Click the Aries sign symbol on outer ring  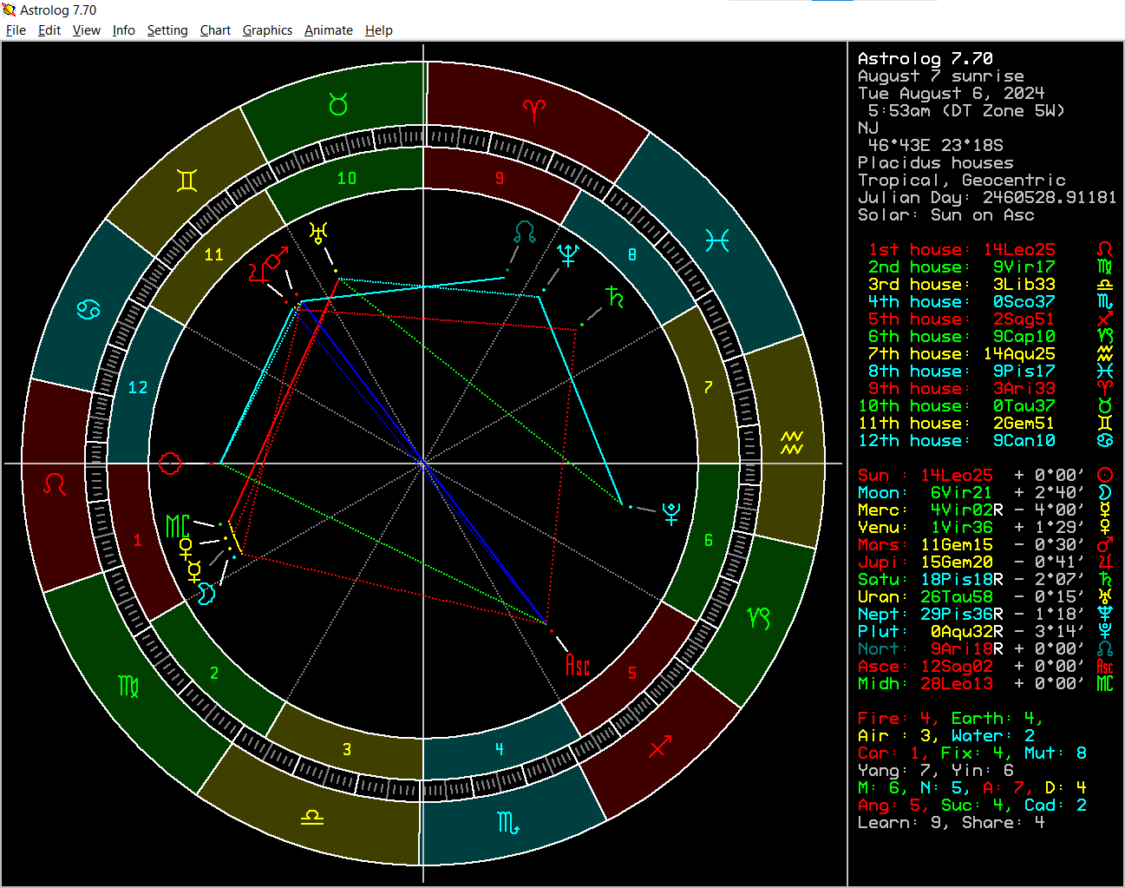click(534, 109)
